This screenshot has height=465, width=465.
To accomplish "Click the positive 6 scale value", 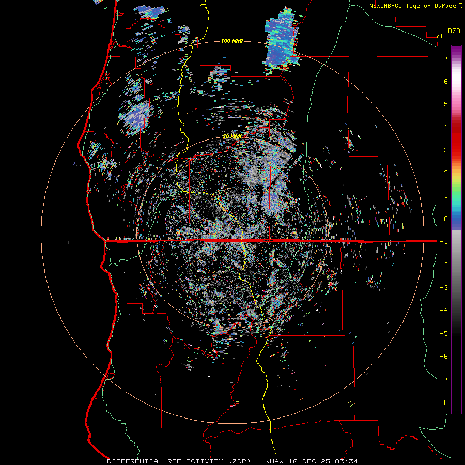I will pos(446,81).
